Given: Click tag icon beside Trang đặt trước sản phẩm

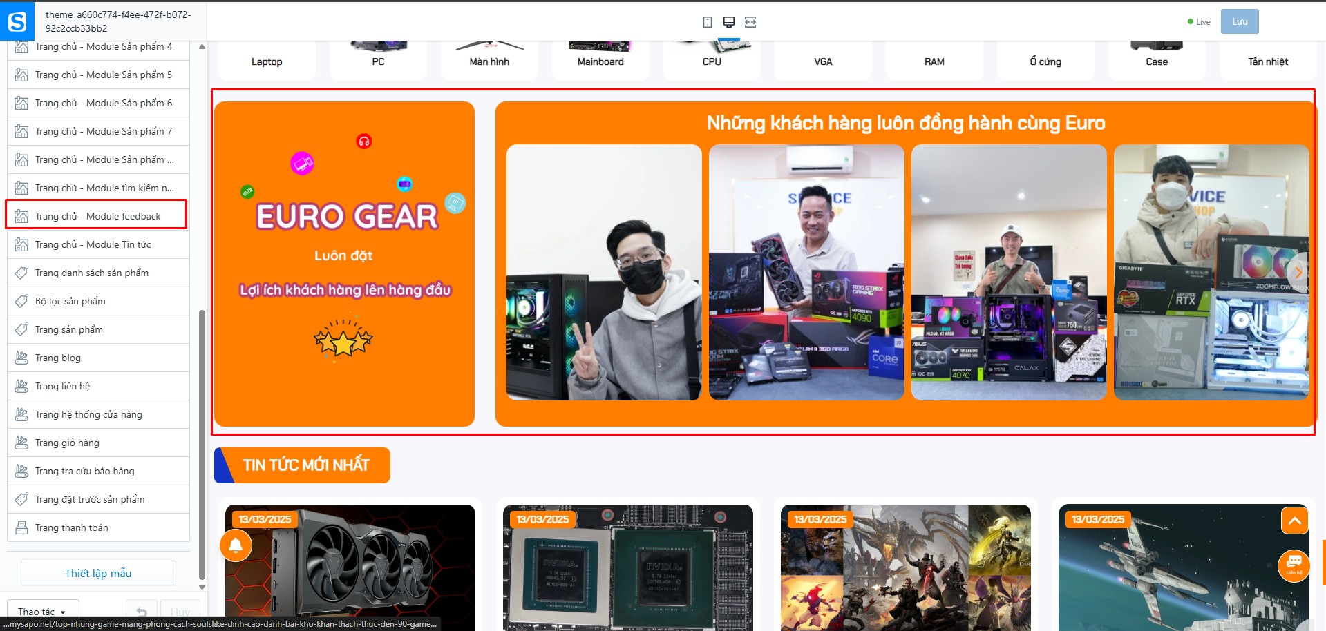Looking at the screenshot, I should click(21, 499).
